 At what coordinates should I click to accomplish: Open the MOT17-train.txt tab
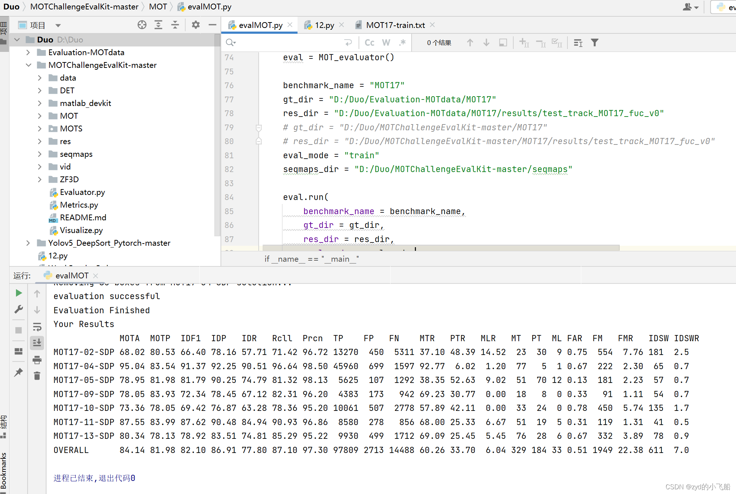pyautogui.click(x=395, y=25)
